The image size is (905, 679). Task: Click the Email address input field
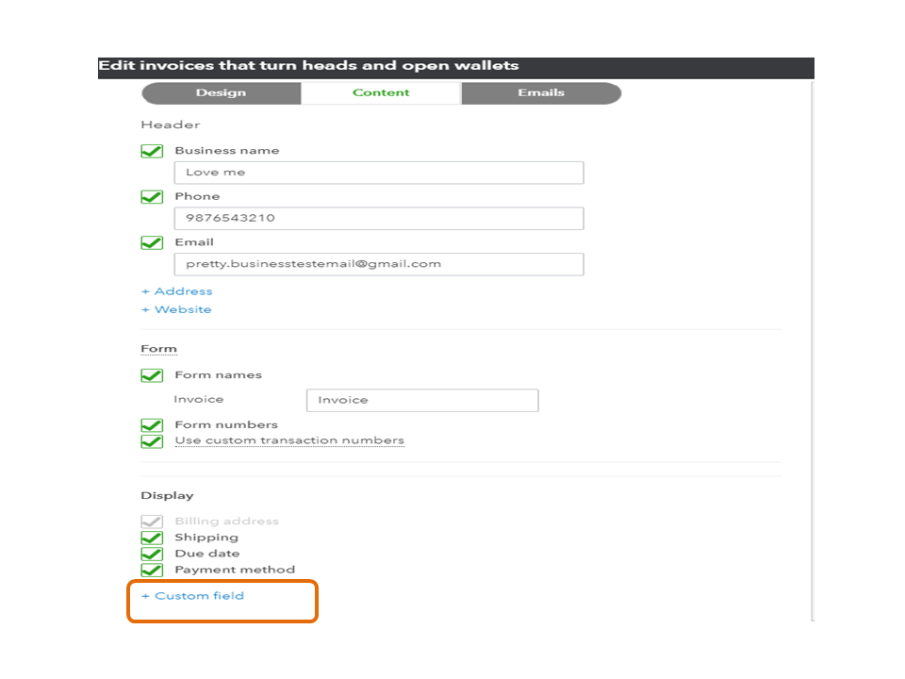tap(379, 264)
